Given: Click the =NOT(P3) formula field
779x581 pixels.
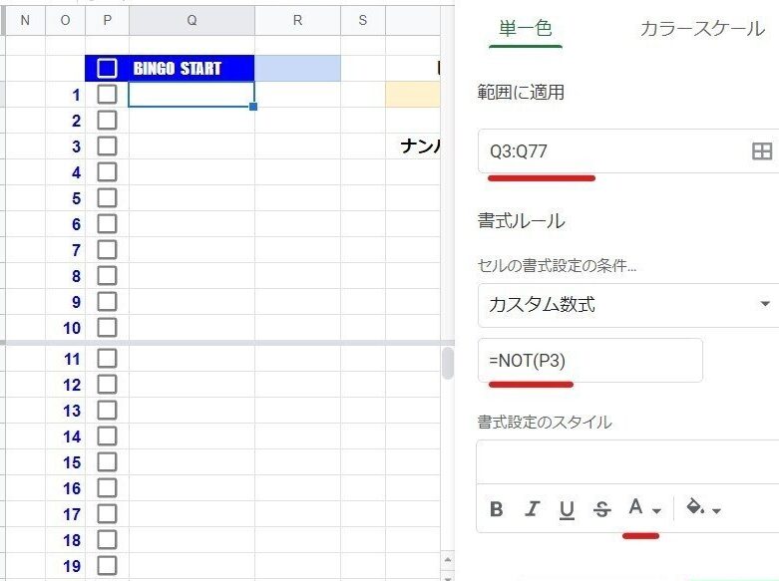Looking at the screenshot, I should [x=589, y=361].
